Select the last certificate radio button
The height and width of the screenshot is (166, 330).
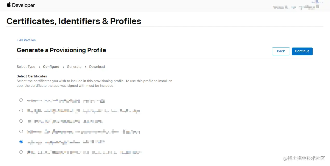click(21, 152)
